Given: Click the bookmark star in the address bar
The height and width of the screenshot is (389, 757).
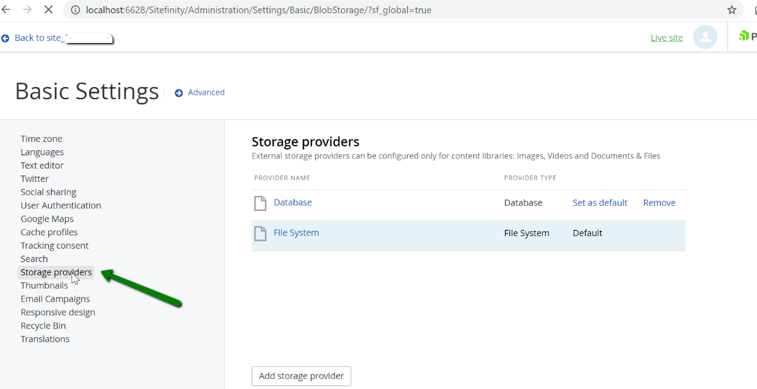Looking at the screenshot, I should [x=732, y=9].
